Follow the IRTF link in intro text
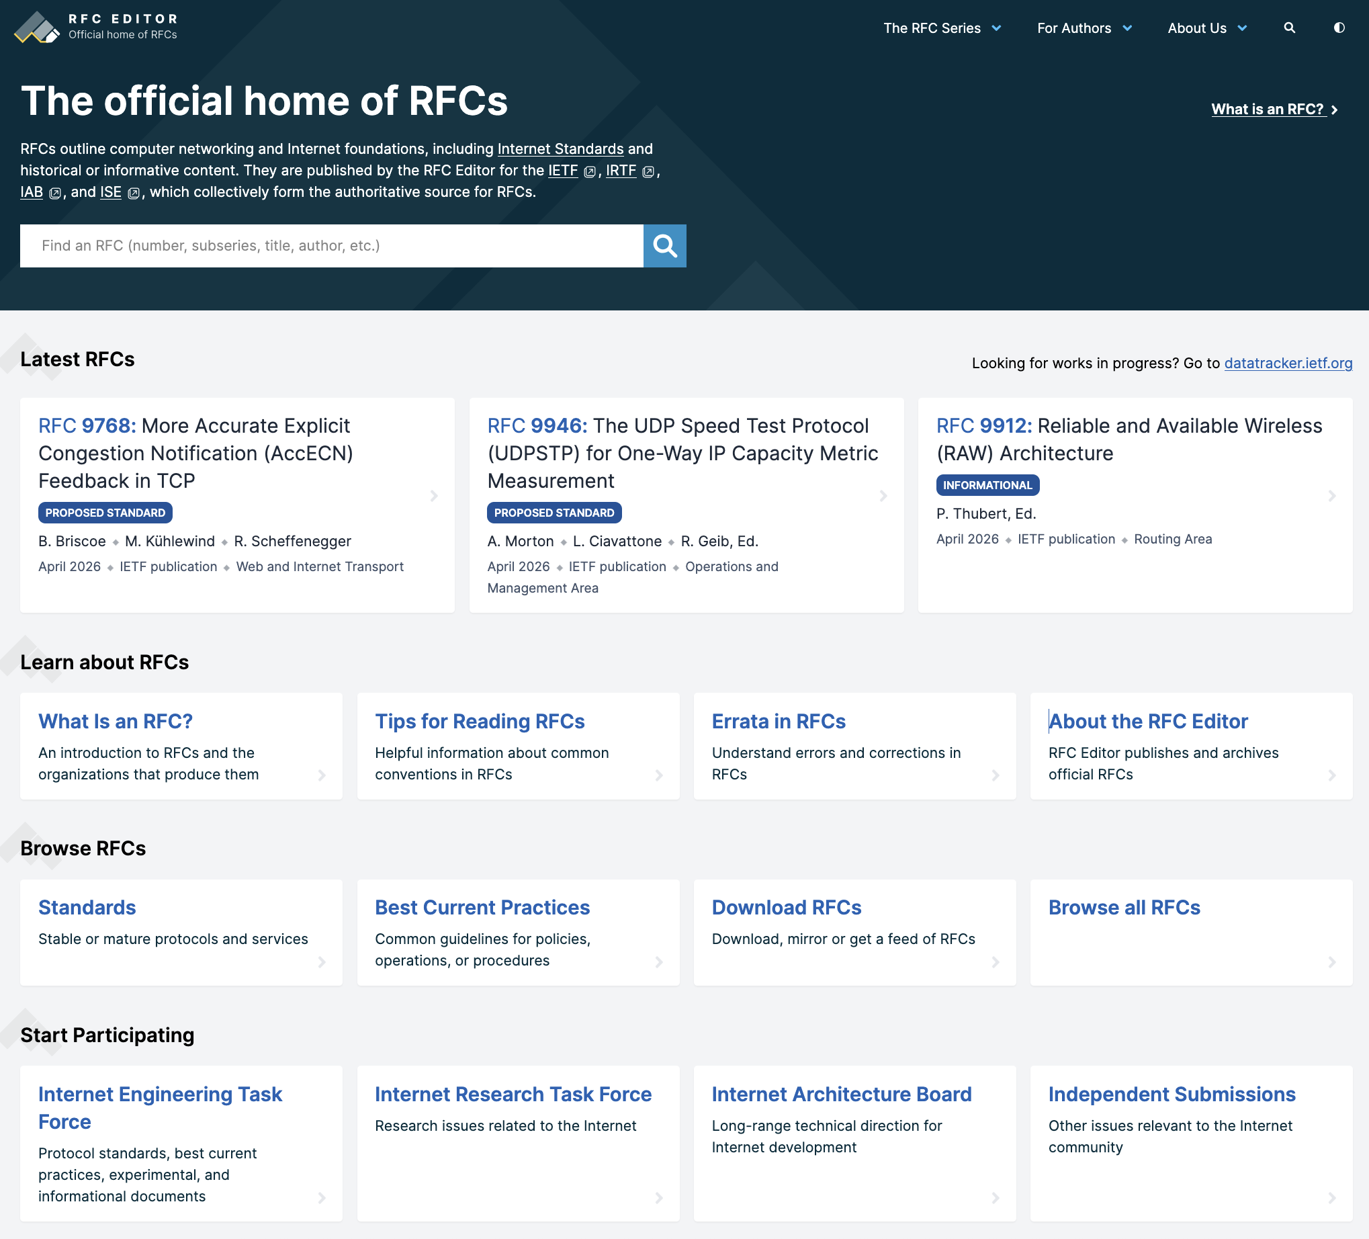The width and height of the screenshot is (1369, 1239). click(621, 171)
